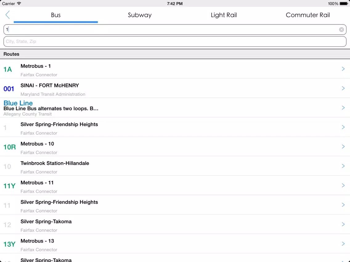Open chevron for 10R Metrobus - 10
Viewport: 350px width, 262px height.
point(343,146)
